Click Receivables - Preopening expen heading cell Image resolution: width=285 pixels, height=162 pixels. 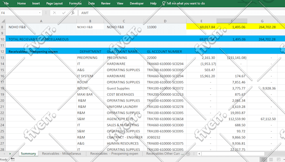click(41, 52)
